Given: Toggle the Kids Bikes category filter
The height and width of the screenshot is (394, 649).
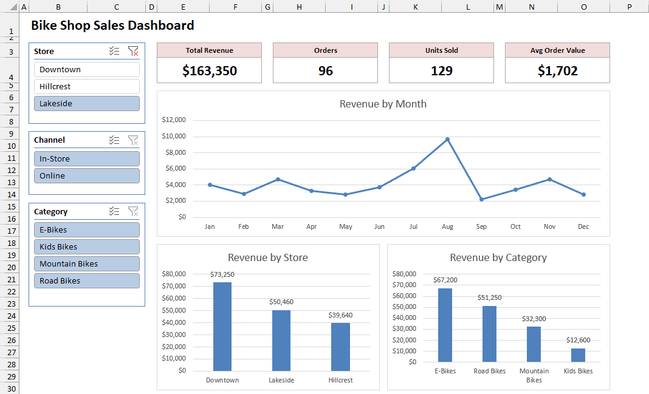Looking at the screenshot, I should (87, 247).
